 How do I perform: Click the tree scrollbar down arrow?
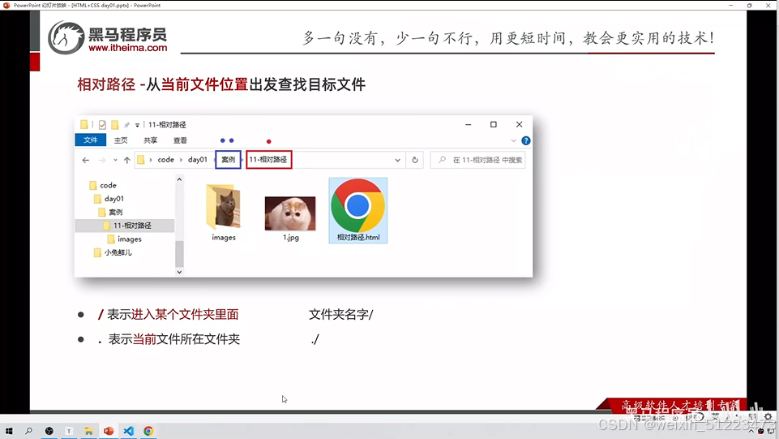click(x=179, y=272)
